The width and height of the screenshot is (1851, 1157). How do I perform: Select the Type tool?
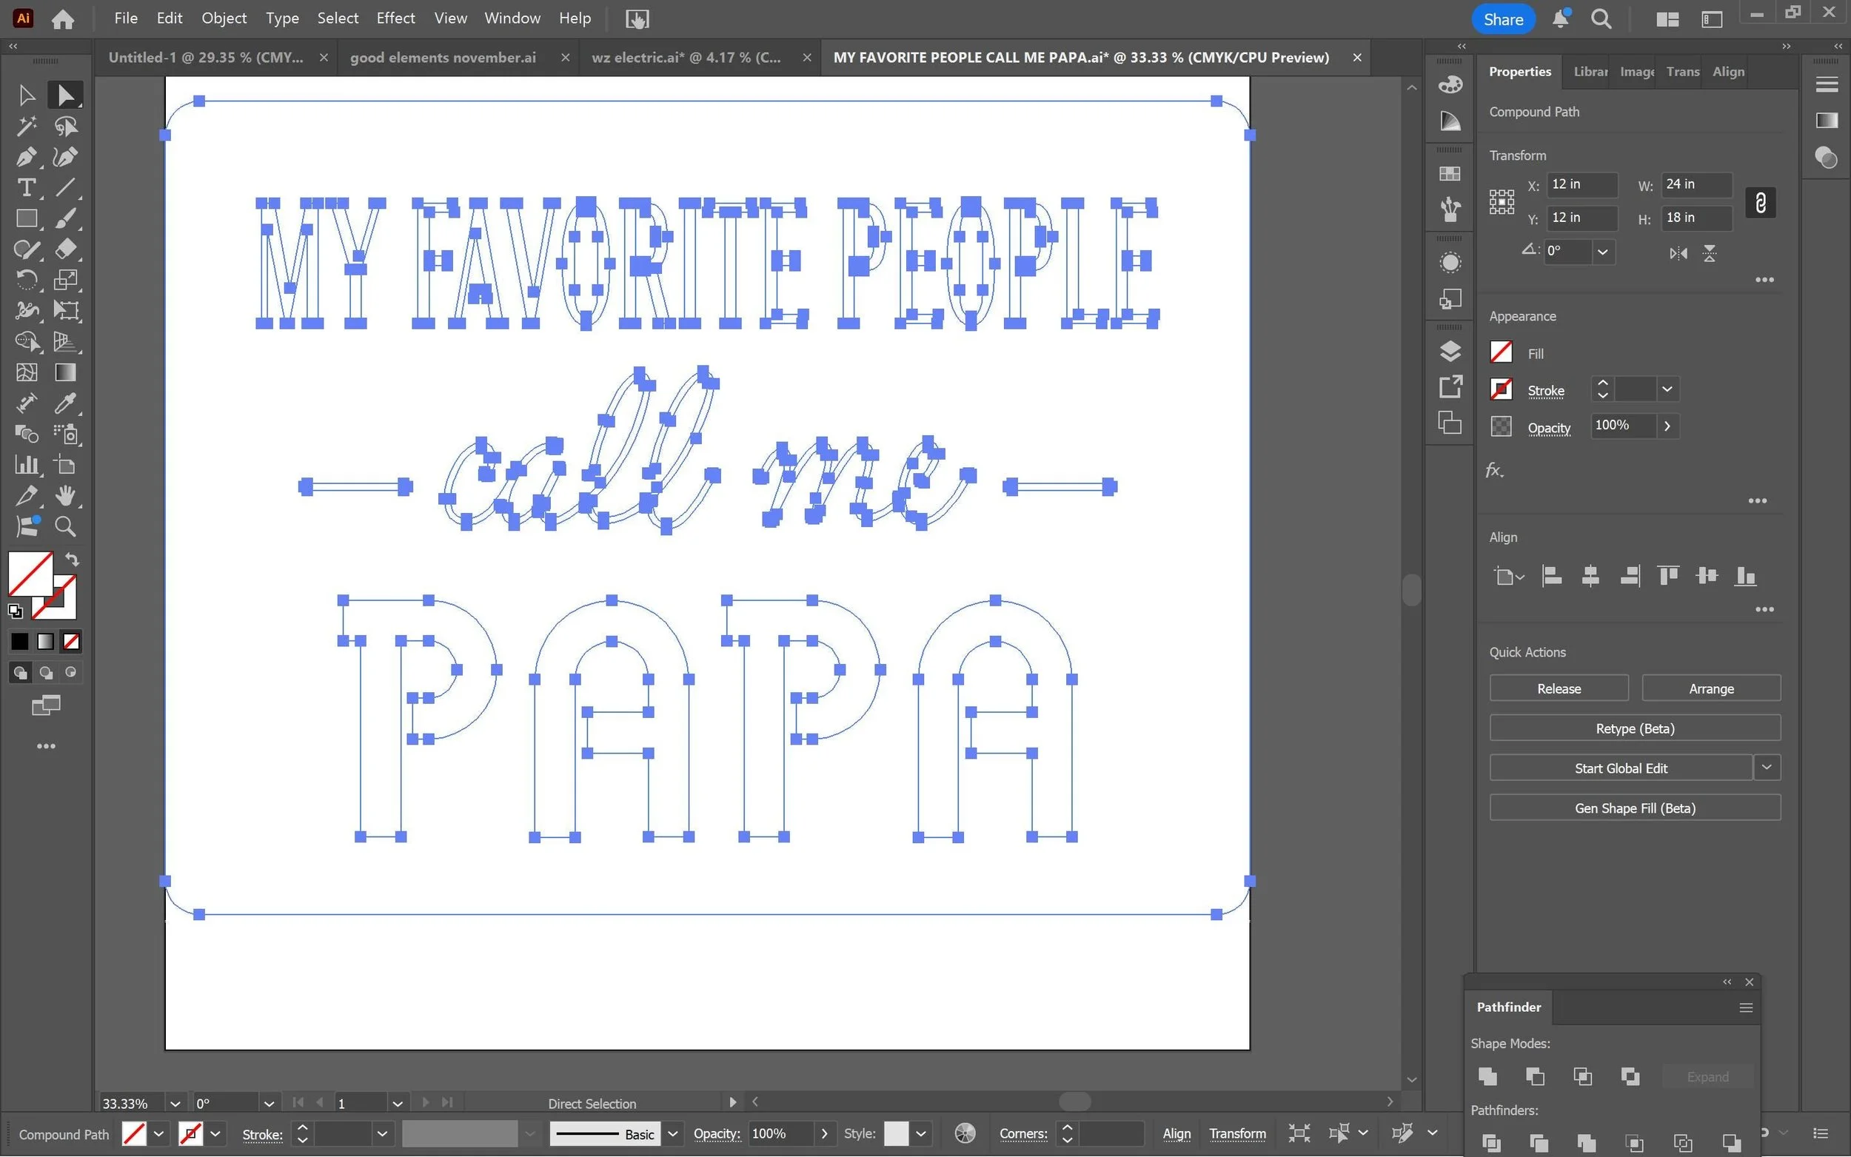(x=26, y=187)
